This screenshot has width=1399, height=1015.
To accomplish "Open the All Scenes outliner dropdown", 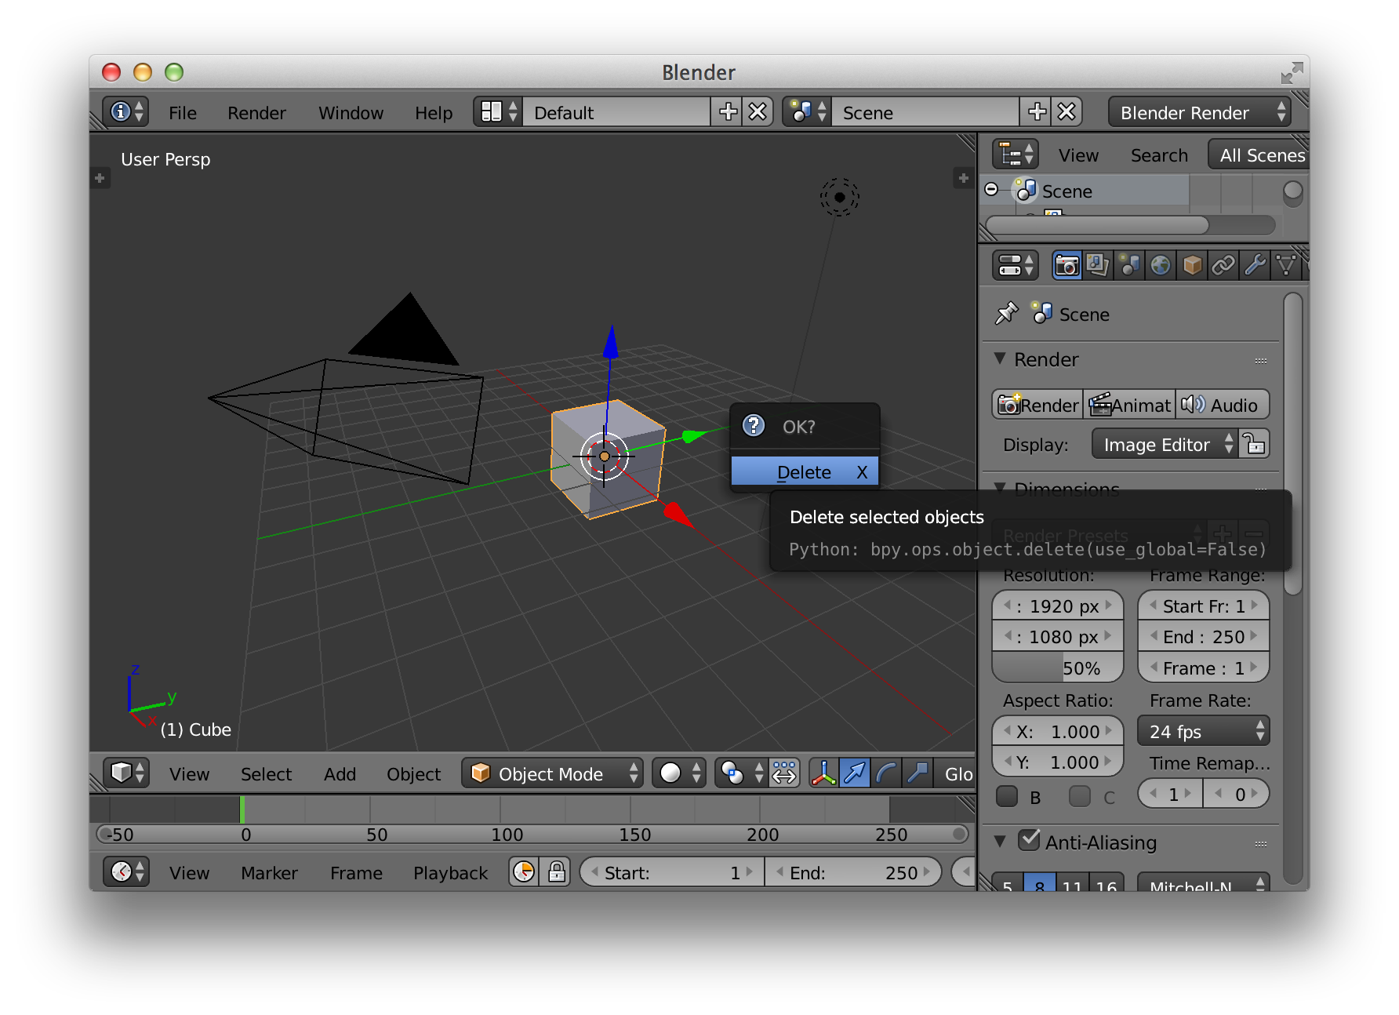I will tap(1259, 155).
